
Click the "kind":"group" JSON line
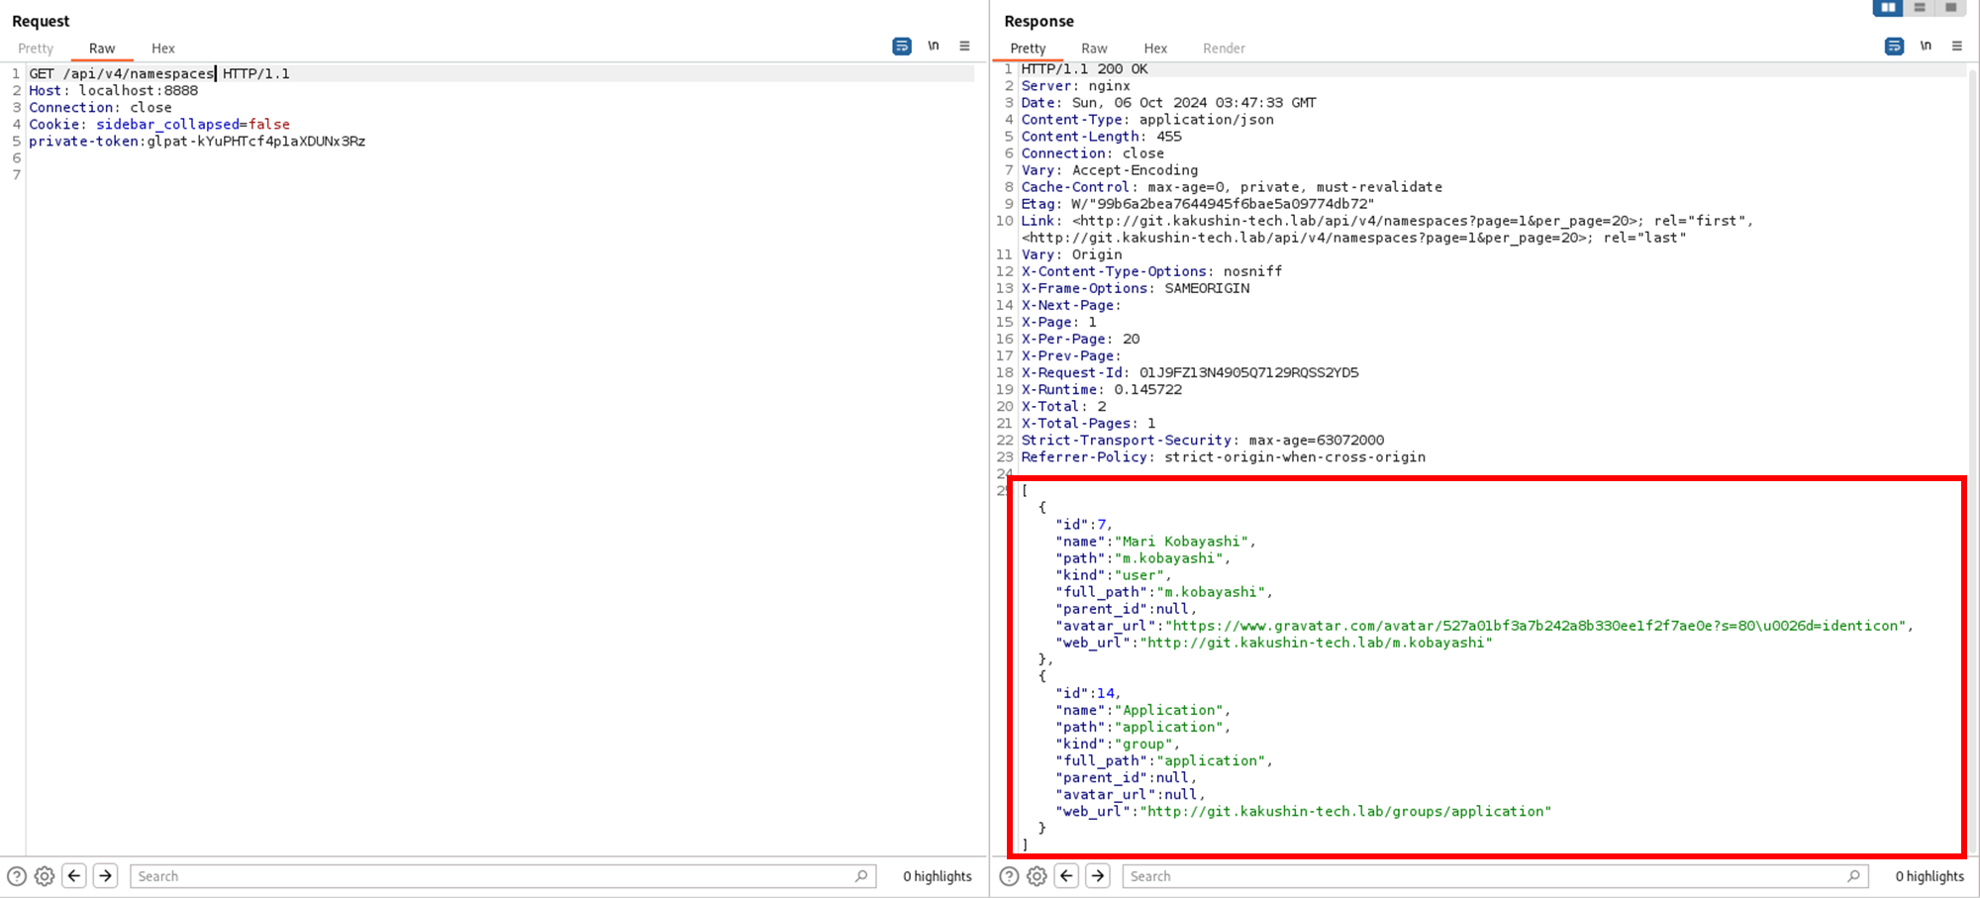point(1118,744)
